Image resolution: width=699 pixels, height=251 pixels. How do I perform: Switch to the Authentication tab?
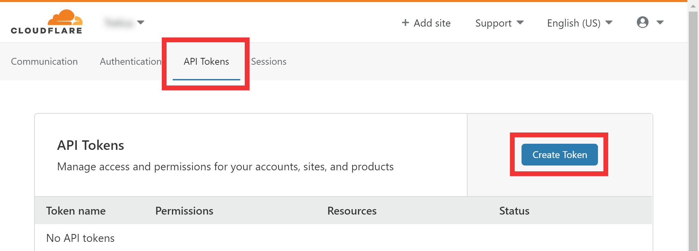(130, 61)
